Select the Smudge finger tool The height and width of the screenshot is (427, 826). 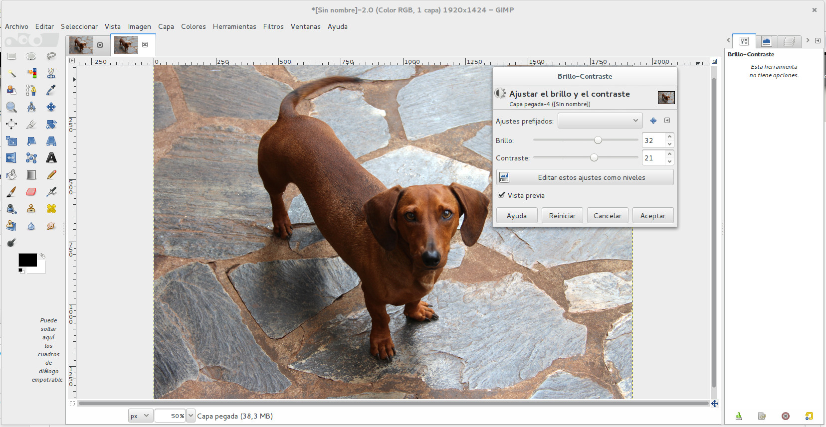(x=51, y=226)
